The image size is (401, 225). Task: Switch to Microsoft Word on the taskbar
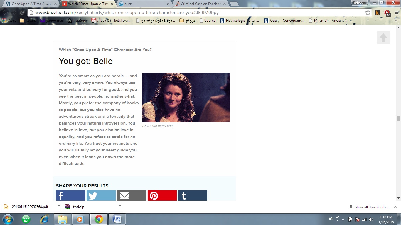pyautogui.click(x=117, y=219)
